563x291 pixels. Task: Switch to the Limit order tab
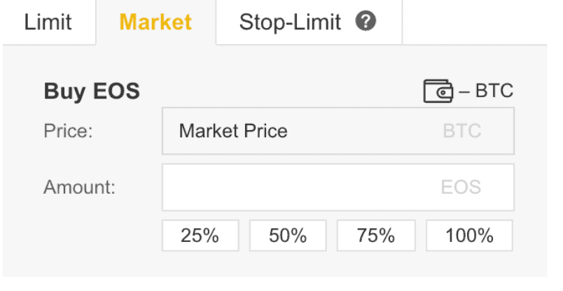tap(48, 22)
